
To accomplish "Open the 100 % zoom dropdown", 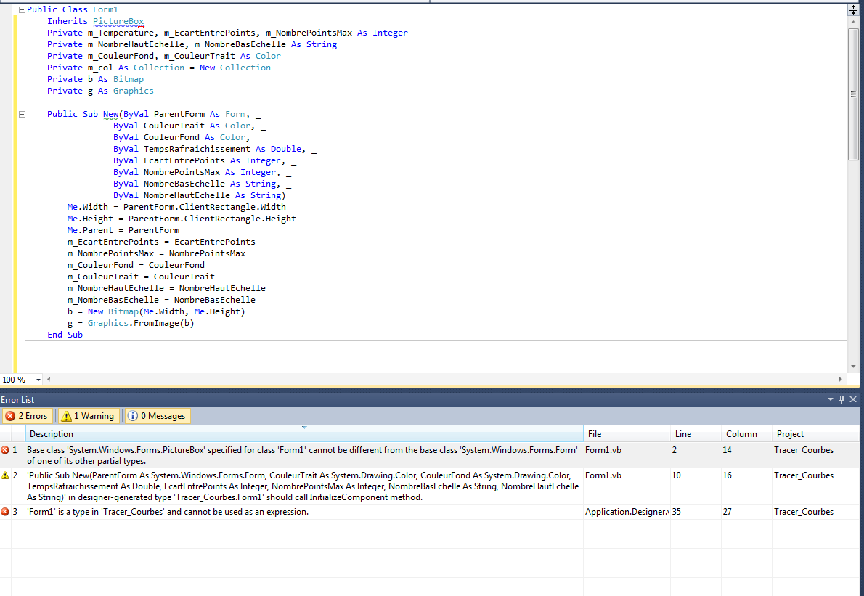I will (38, 380).
